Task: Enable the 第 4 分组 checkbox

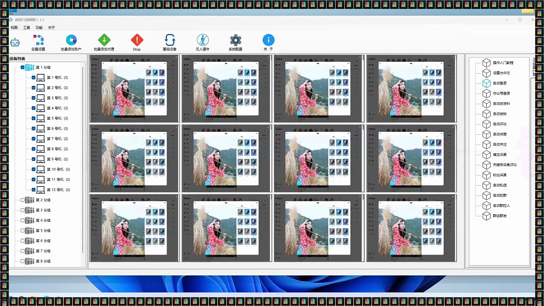Action: pos(23,220)
